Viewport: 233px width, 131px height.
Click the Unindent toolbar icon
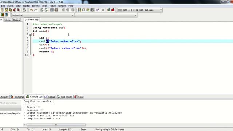click(67, 10)
